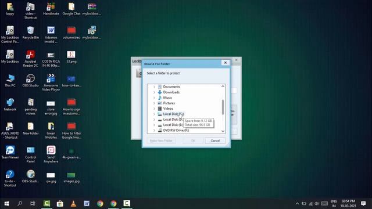This screenshot has height=209, width=372.
Task: Open the lappy desktop folder icon
Action: point(10,9)
